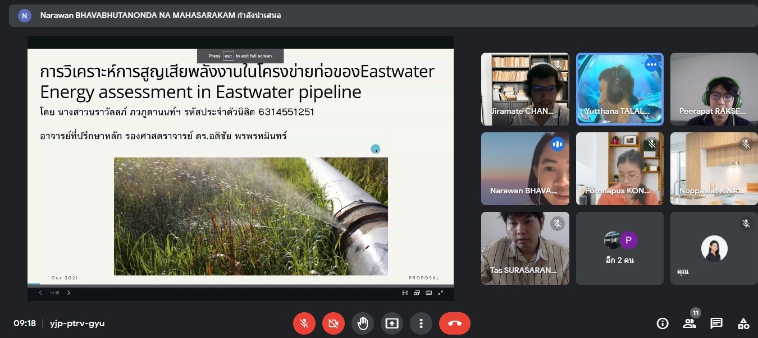Open the slideshow window options icon
The width and height of the screenshot is (758, 338).
coord(417,293)
